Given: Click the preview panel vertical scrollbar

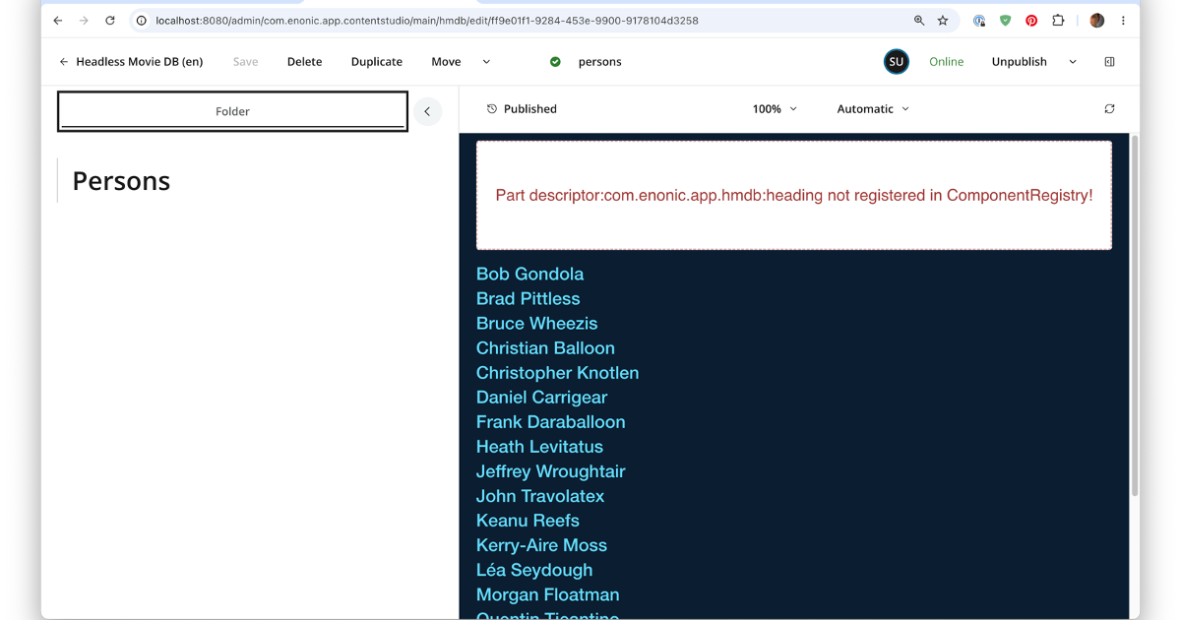Looking at the screenshot, I should coord(1134,315).
